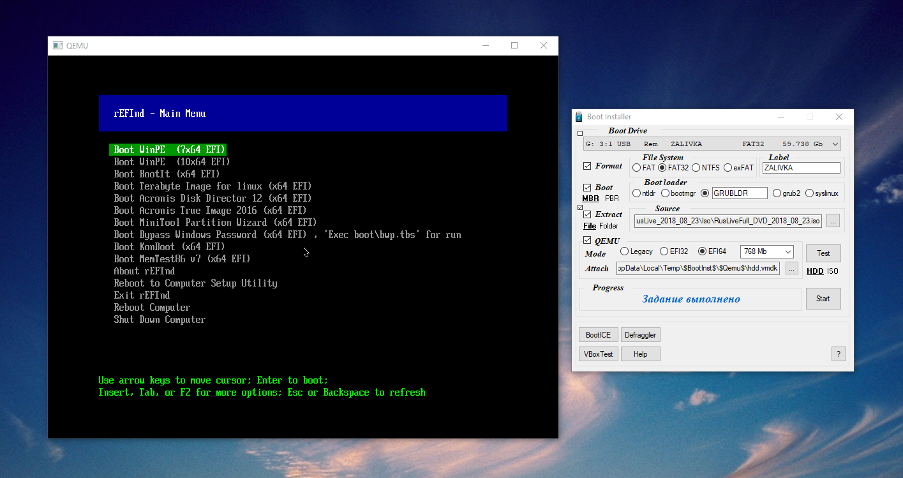Viewport: 903px width, 478px height.
Task: Select Boot KonBoot (x64 EFI) entry
Action: (x=169, y=246)
